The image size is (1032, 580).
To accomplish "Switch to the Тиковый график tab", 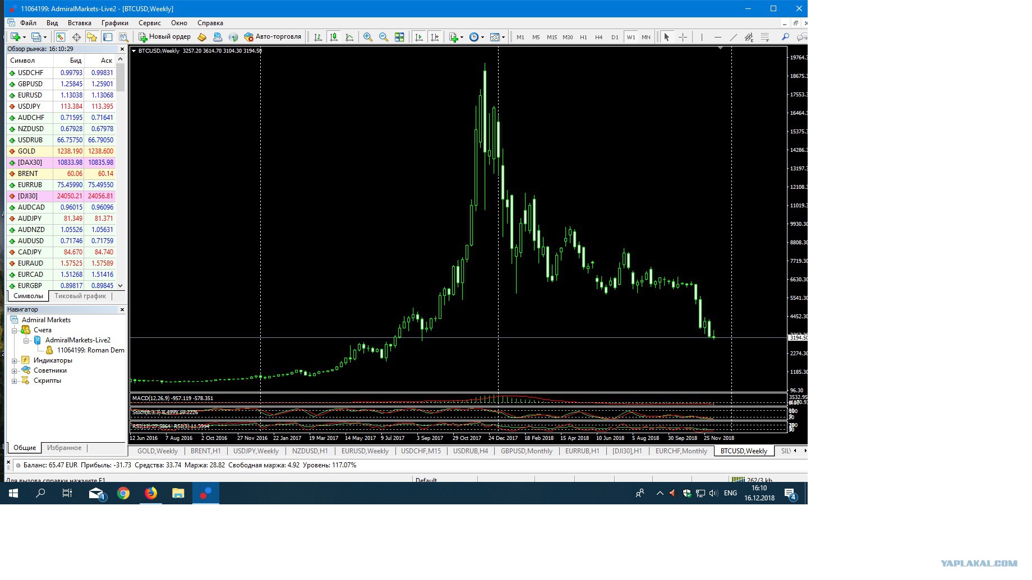I will [80, 296].
